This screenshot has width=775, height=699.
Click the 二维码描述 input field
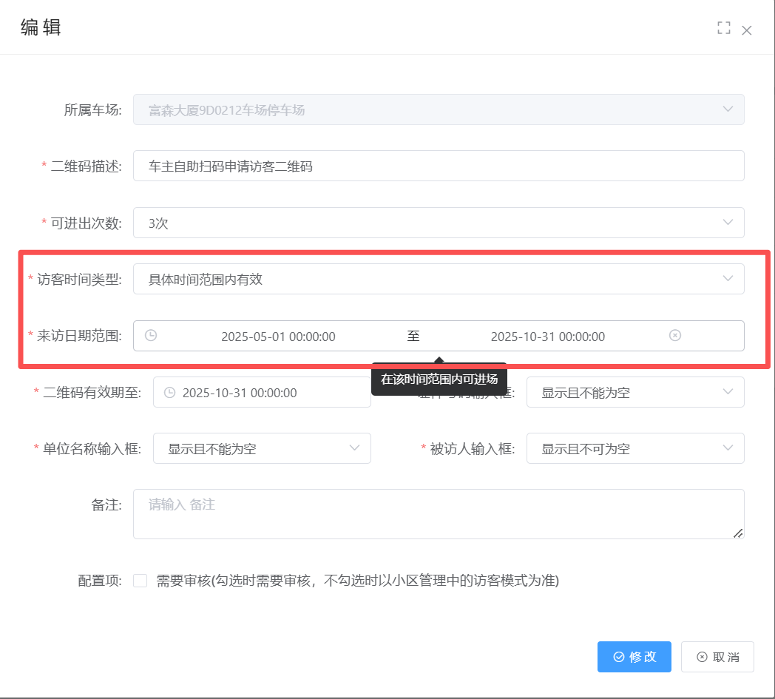439,166
